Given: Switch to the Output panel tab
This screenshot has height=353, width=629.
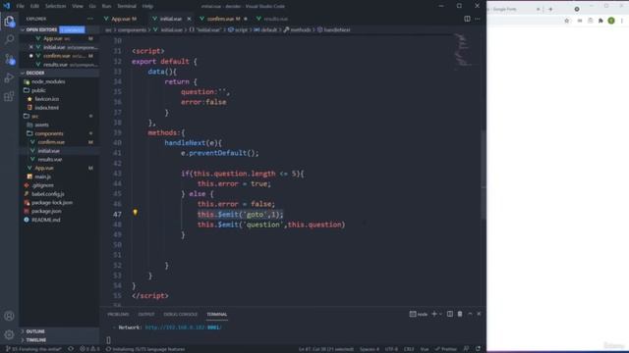Looking at the screenshot, I should [146, 315].
